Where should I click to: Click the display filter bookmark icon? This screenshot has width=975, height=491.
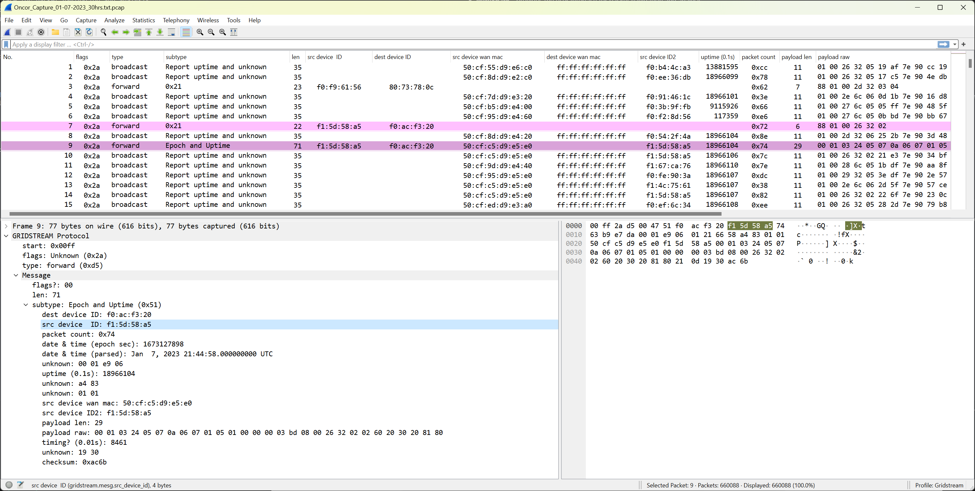coord(6,44)
